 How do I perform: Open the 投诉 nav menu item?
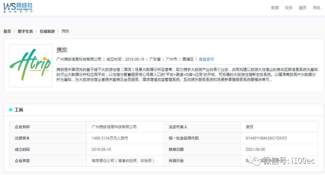click(x=289, y=8)
